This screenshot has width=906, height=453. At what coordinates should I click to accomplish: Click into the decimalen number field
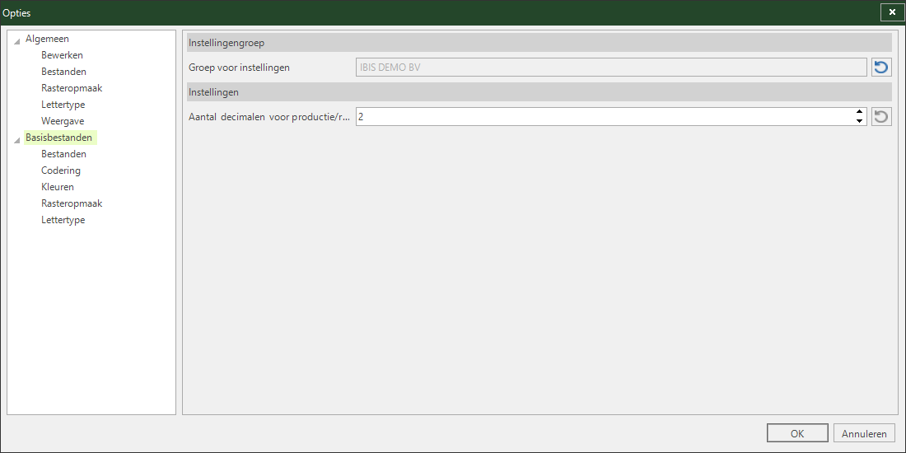tap(605, 117)
